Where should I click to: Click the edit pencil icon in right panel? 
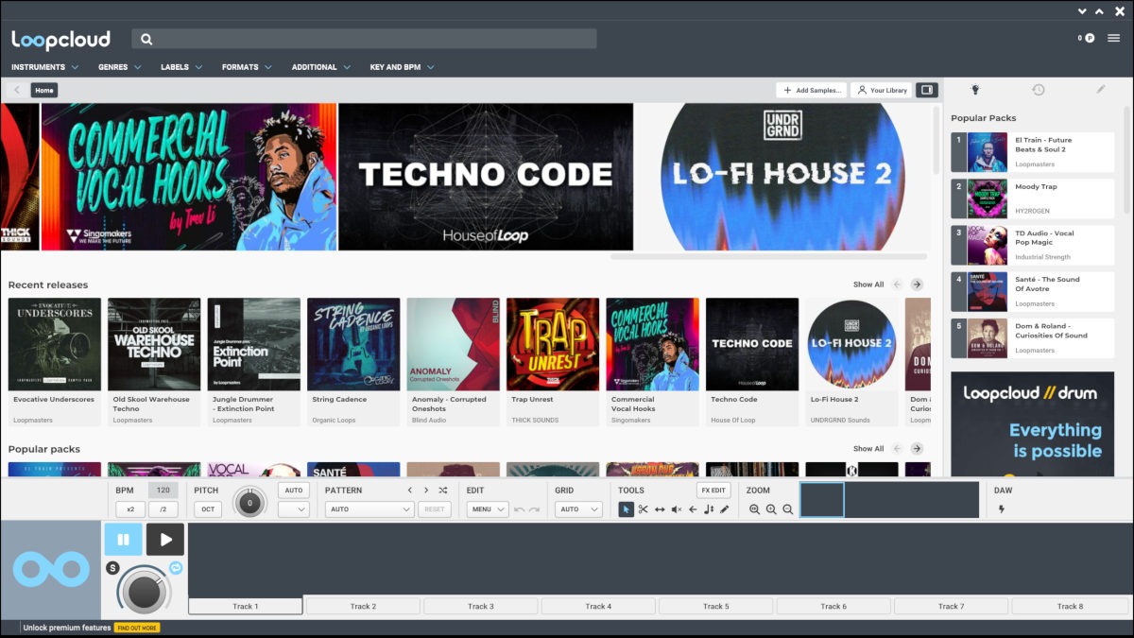click(1102, 89)
